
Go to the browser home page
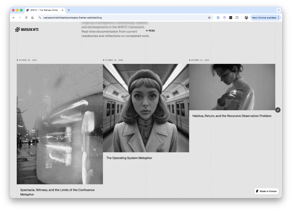[32, 18]
